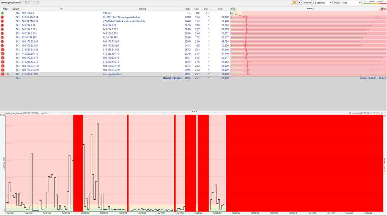Click the red hop 3 status icon
Screen dimensions: 387x216
pos(2,21)
